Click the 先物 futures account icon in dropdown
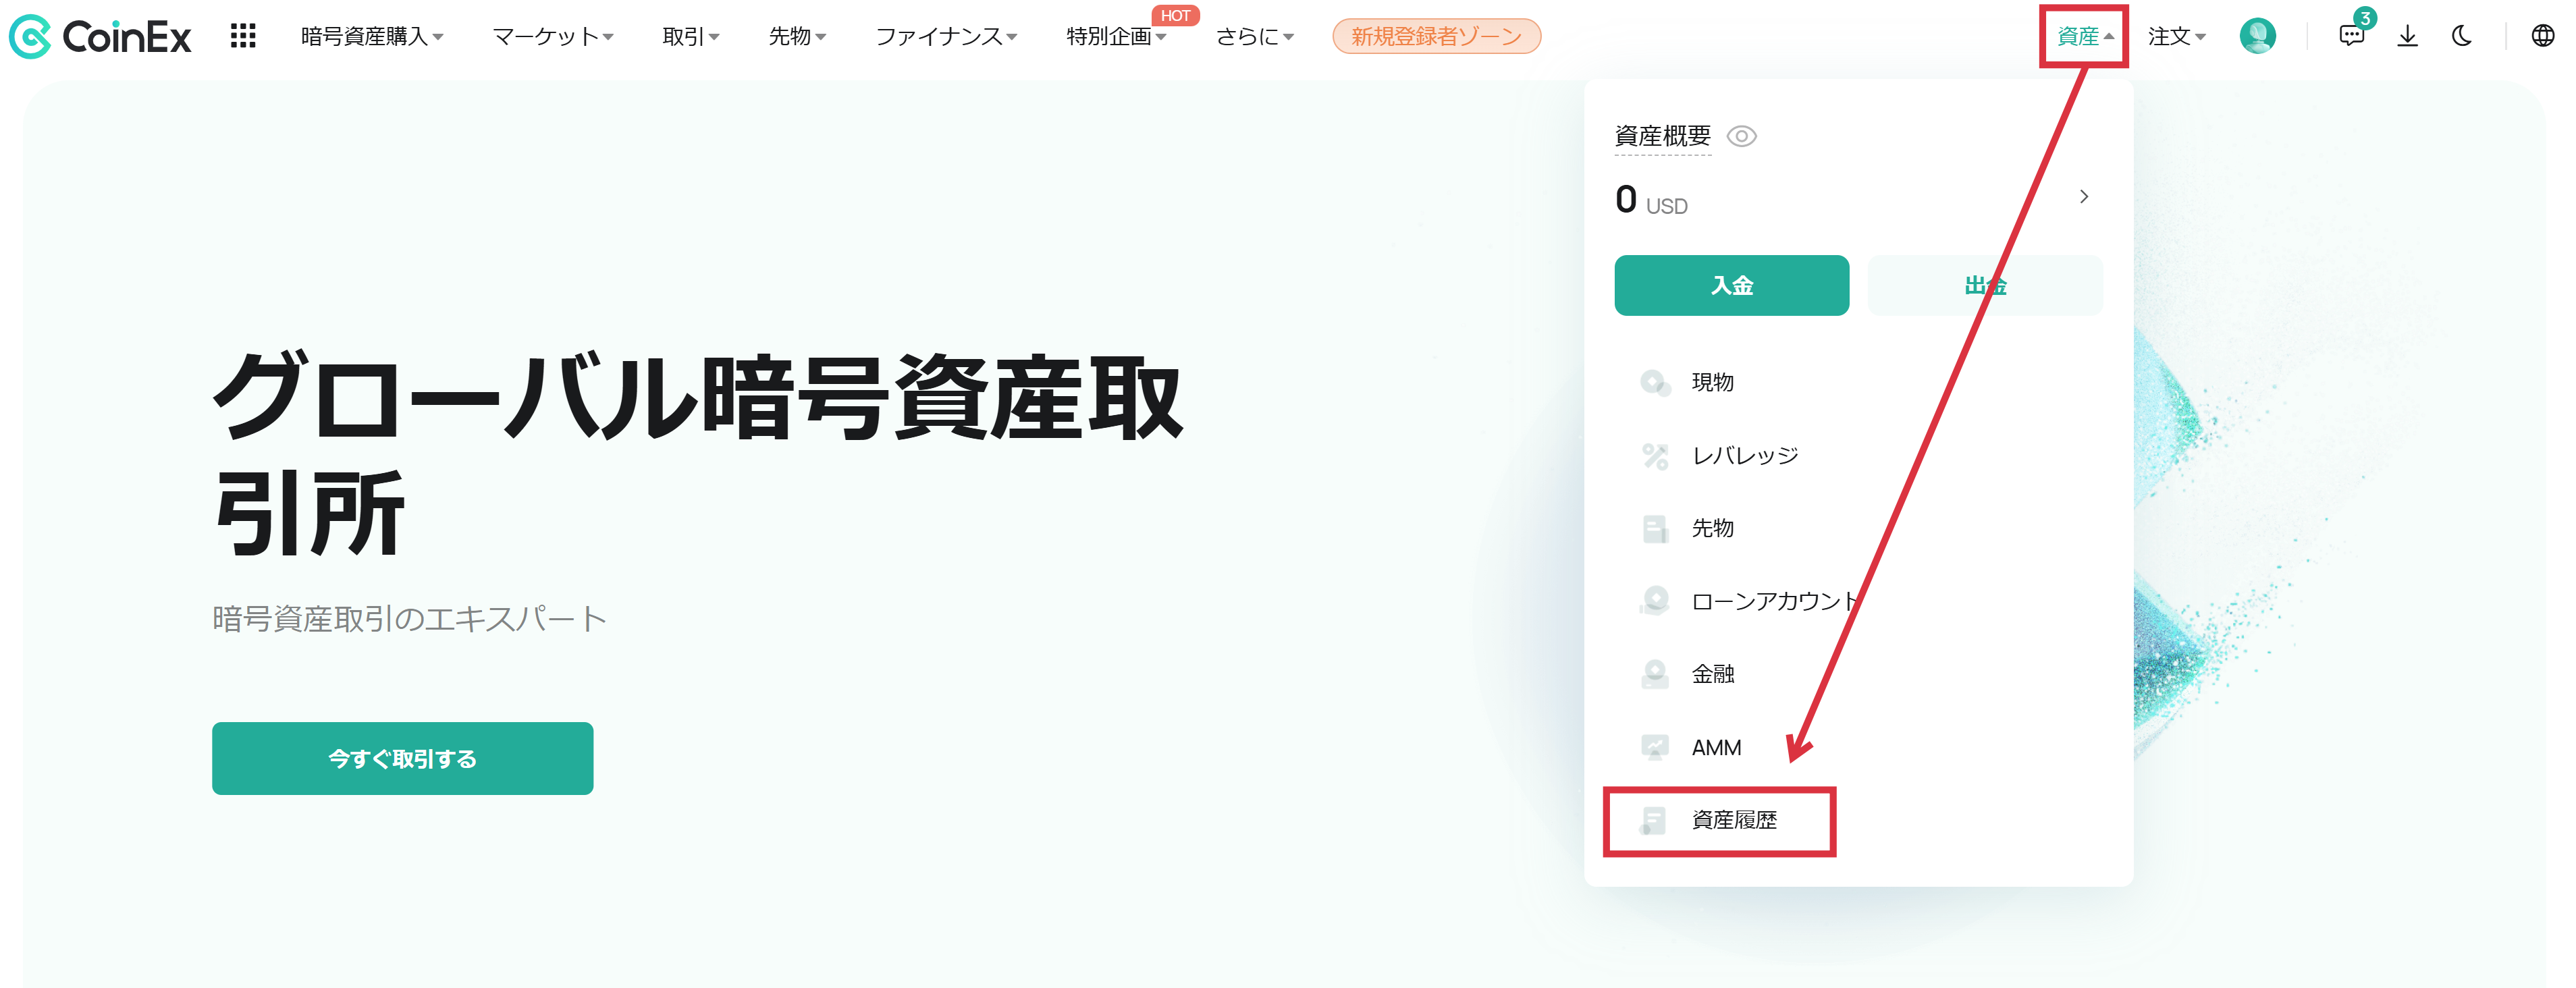This screenshot has height=988, width=2576. [x=1655, y=528]
